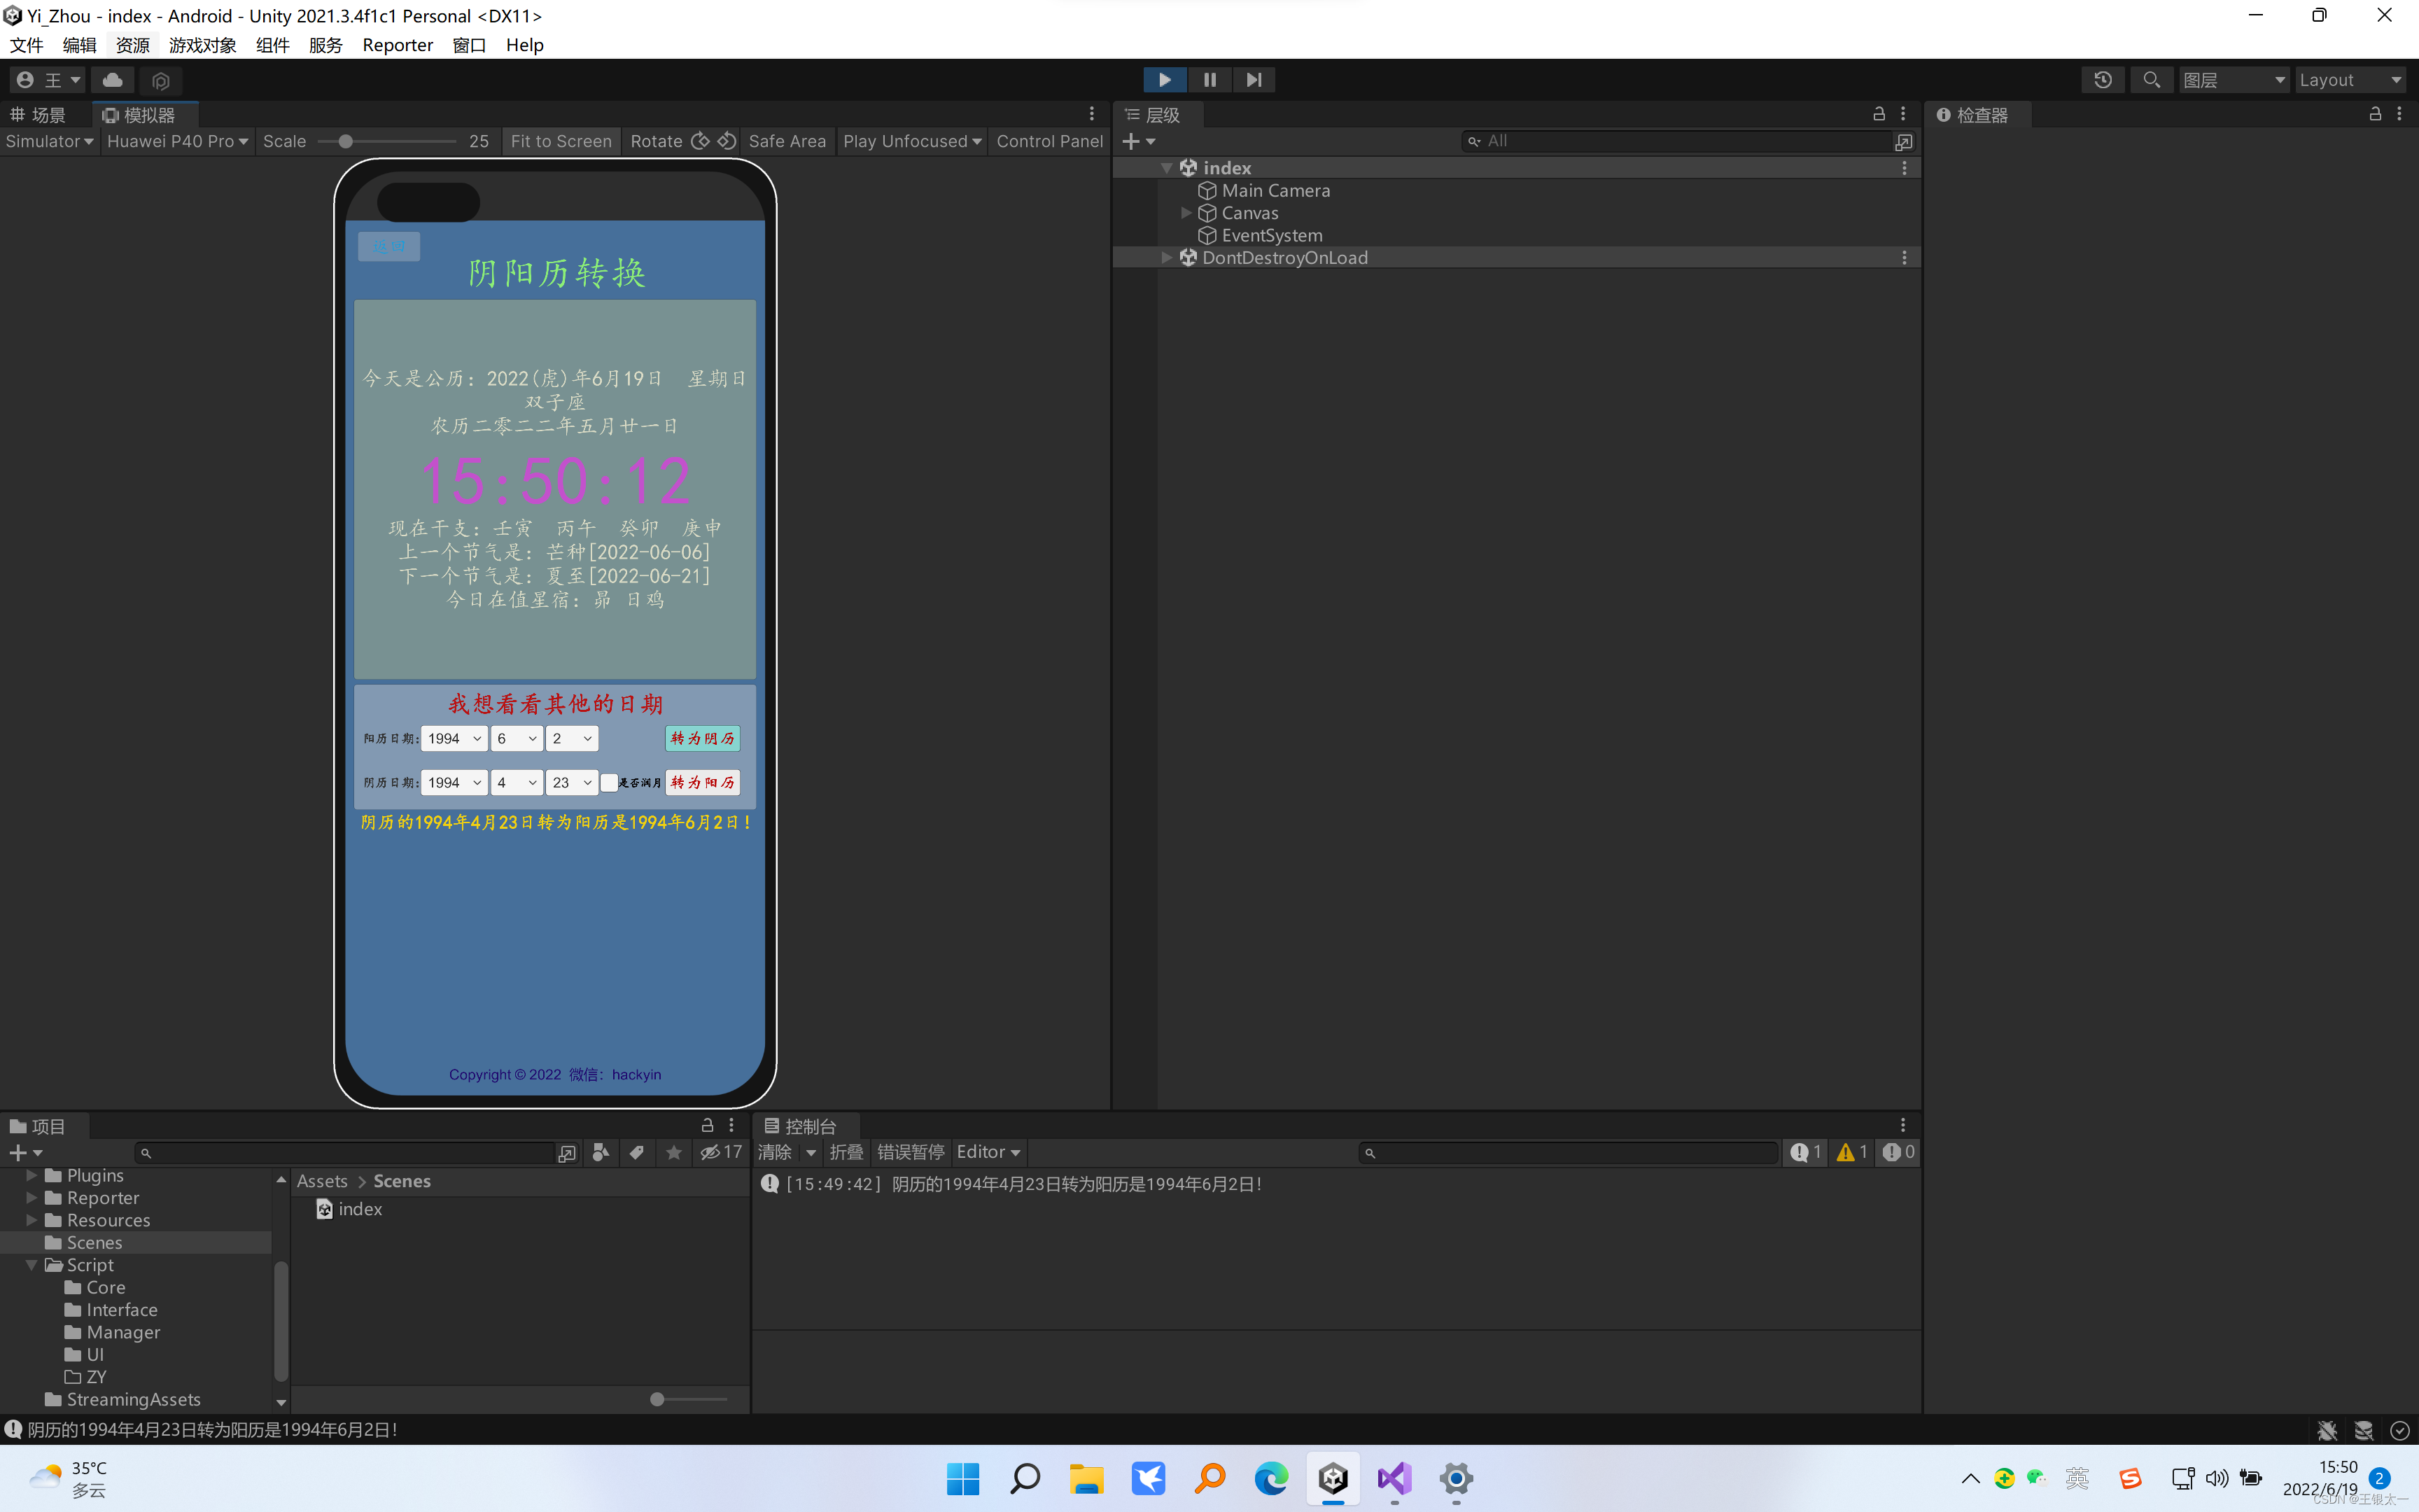Image resolution: width=2419 pixels, height=1512 pixels.
Task: Click the favorites star filter in Project
Action: click(x=674, y=1152)
